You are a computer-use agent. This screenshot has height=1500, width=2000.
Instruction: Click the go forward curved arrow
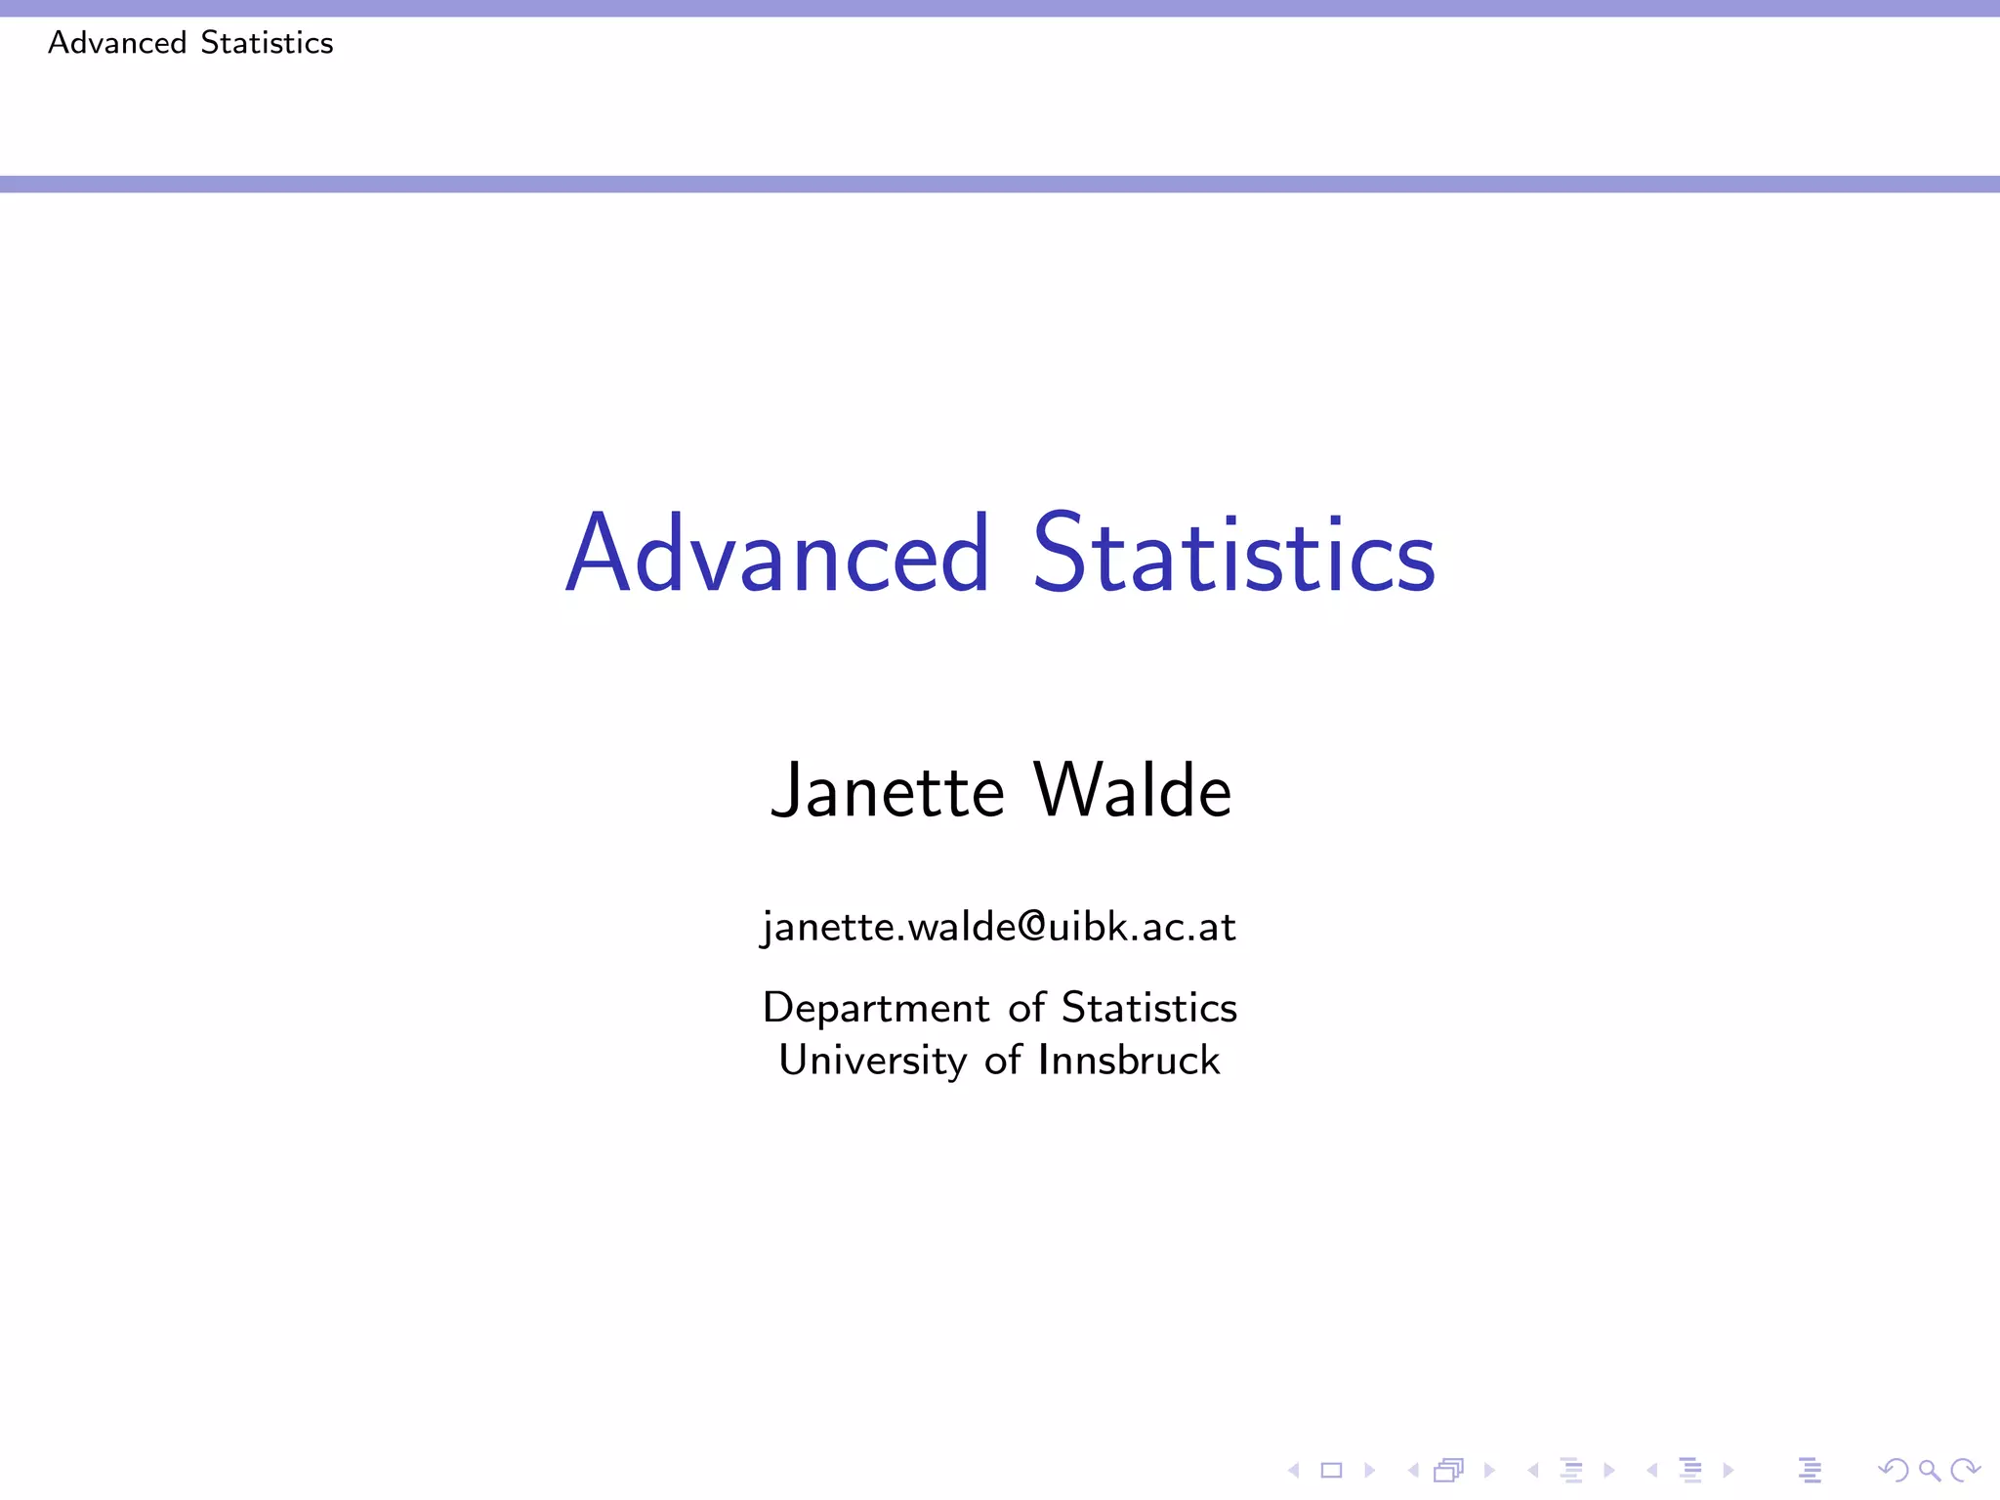(1965, 1470)
